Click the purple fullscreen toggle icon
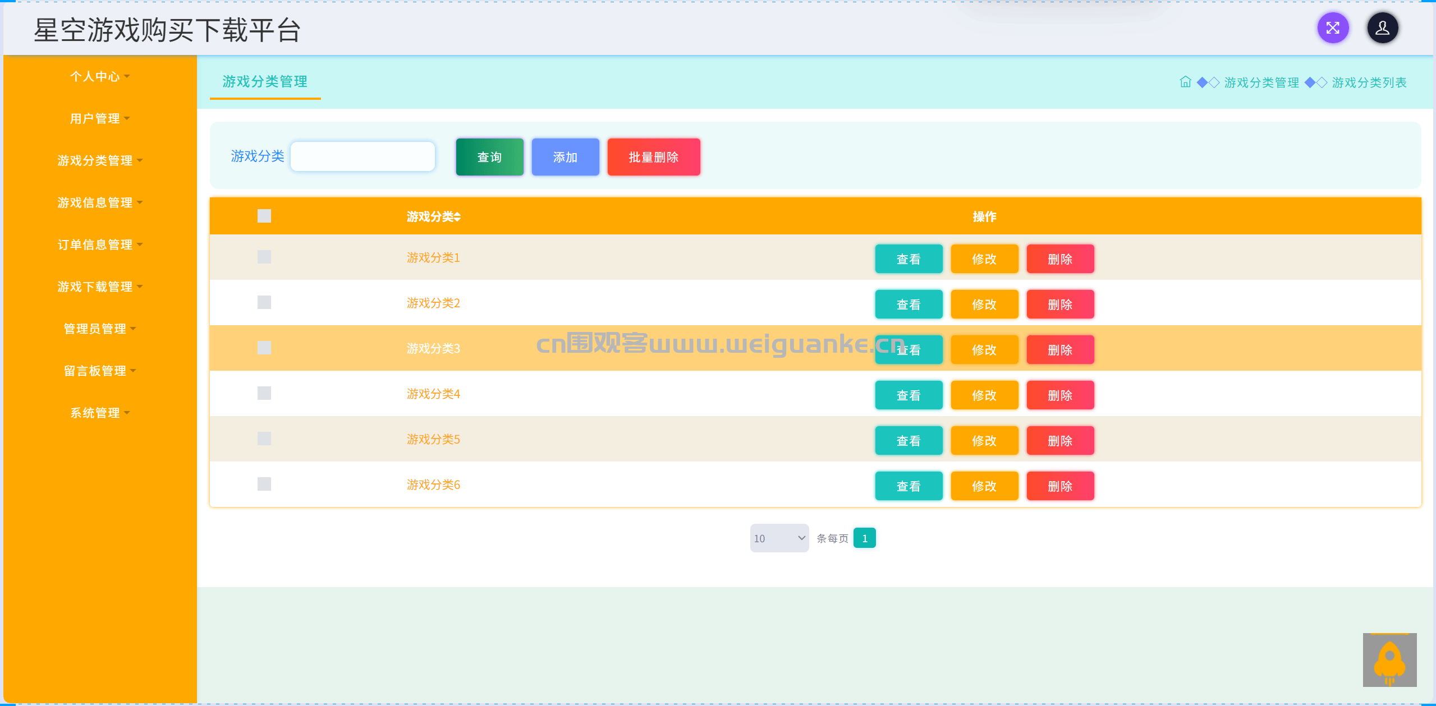The image size is (1436, 706). pyautogui.click(x=1333, y=28)
